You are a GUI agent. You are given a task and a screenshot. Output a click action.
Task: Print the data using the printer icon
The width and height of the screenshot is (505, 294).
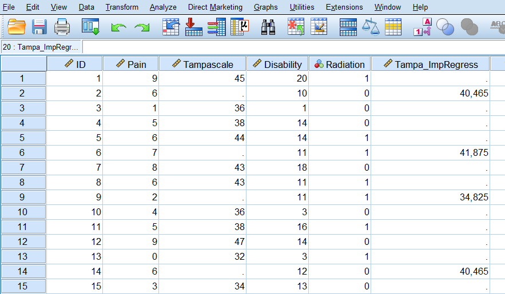point(62,27)
